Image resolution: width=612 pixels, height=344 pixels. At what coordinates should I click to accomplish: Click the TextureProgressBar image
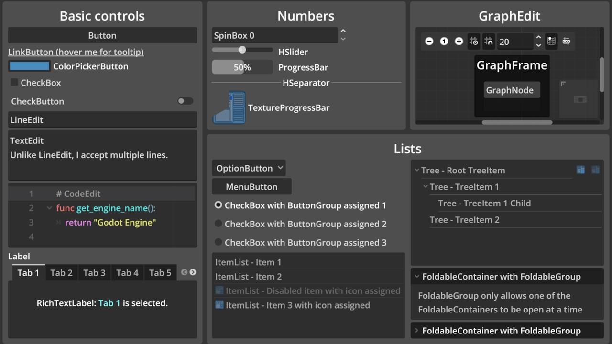(x=229, y=107)
